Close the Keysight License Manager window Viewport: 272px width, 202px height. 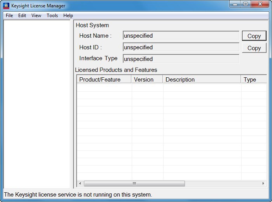(260, 4)
